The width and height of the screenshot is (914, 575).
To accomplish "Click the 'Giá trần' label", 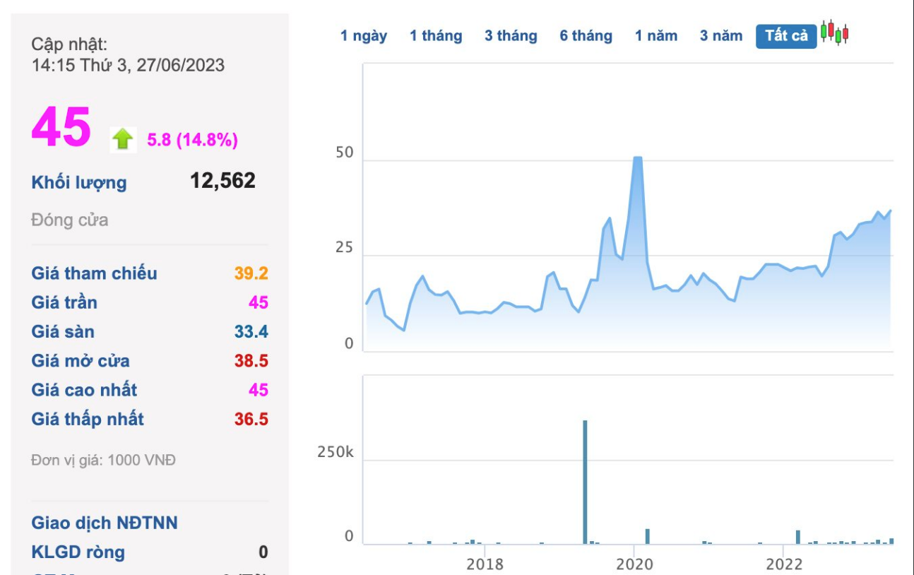I will [64, 302].
